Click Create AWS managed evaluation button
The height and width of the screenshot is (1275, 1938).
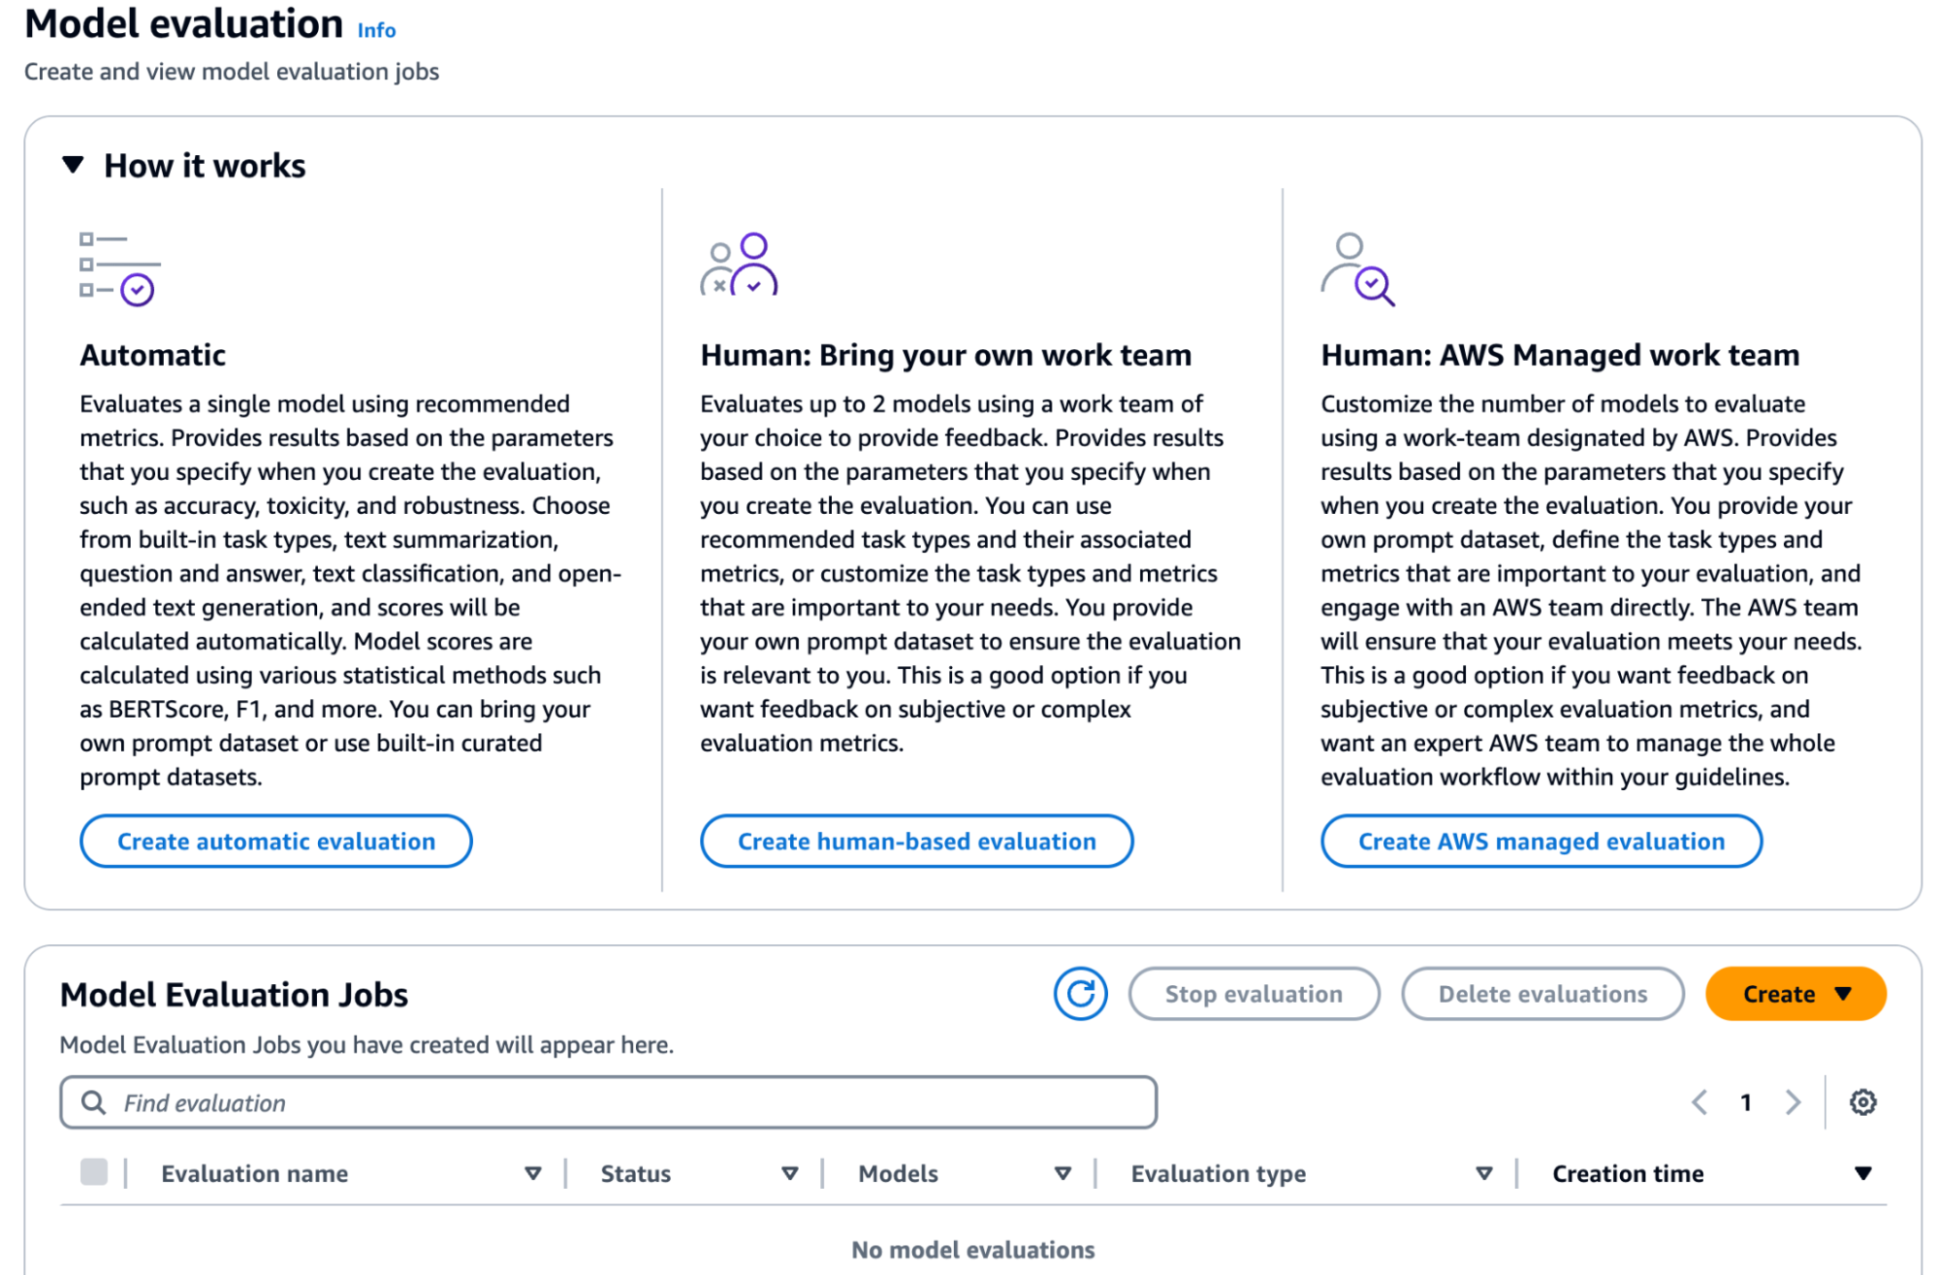coord(1541,841)
